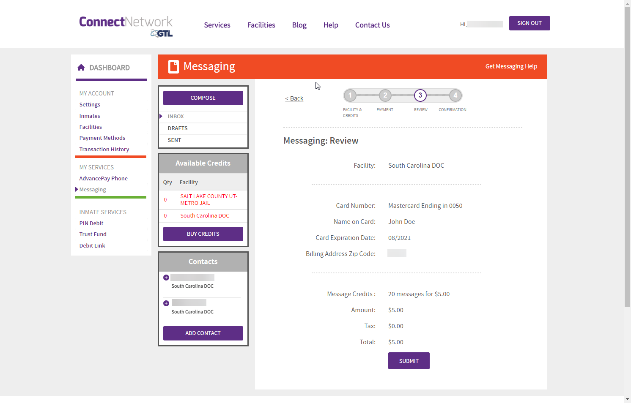Select Messaging in My Services

[x=93, y=190]
